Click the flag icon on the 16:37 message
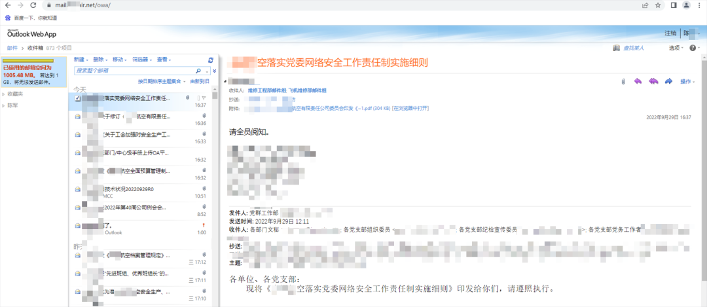The image size is (707, 307). point(204,98)
